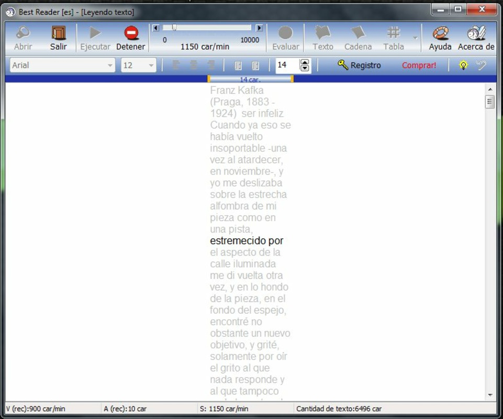The image size is (503, 419).
Task: Stop reading with the Detener button
Action: click(x=131, y=38)
